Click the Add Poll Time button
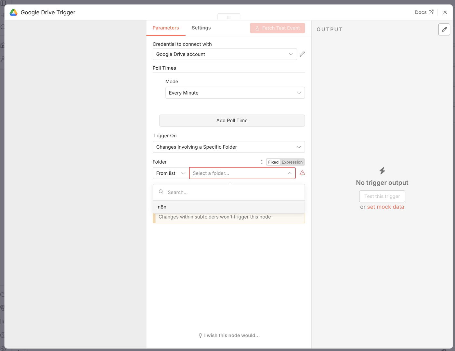 [232, 120]
